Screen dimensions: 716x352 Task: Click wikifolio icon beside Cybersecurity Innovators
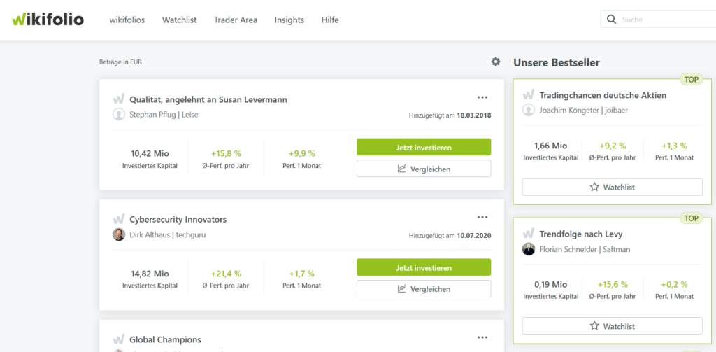click(x=119, y=219)
